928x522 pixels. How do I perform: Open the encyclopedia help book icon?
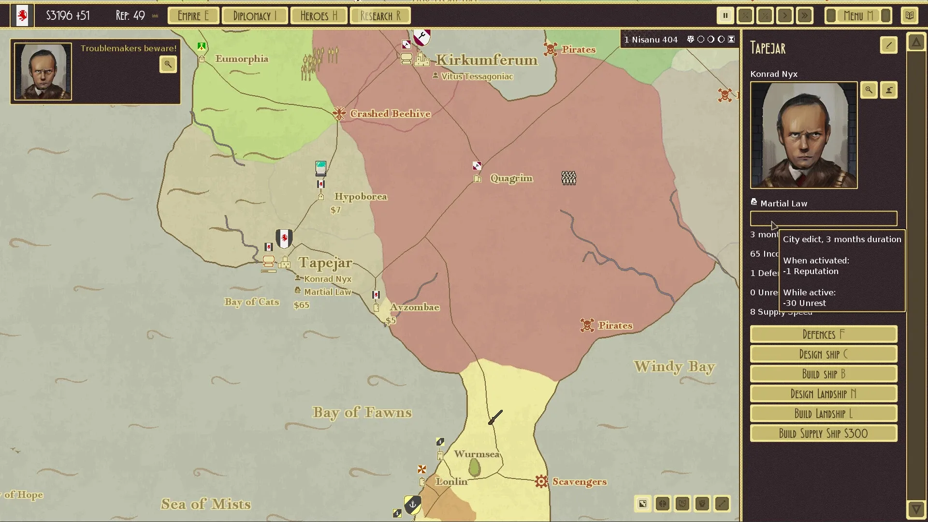[x=910, y=15]
